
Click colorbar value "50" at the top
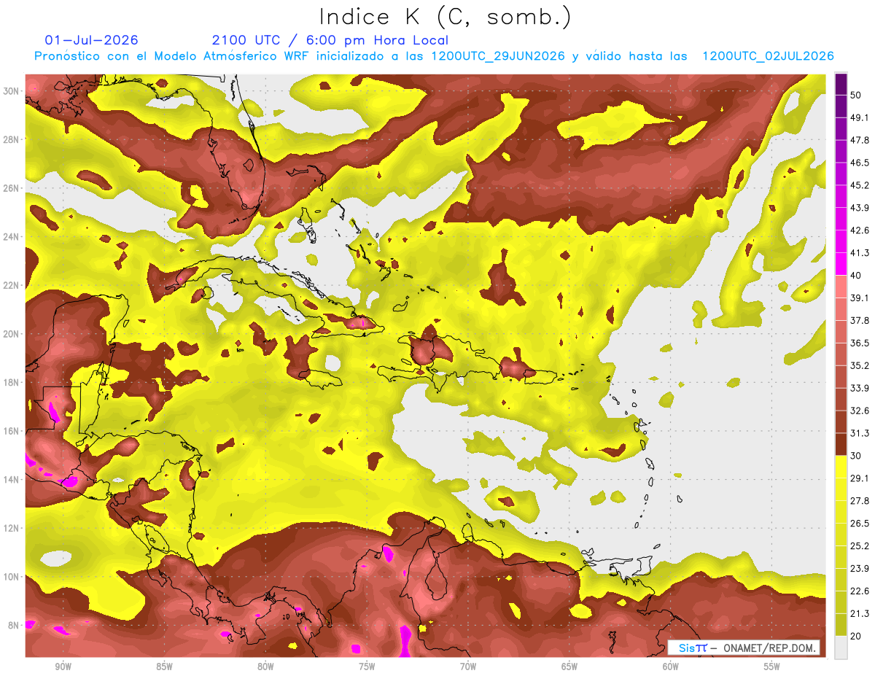point(857,95)
